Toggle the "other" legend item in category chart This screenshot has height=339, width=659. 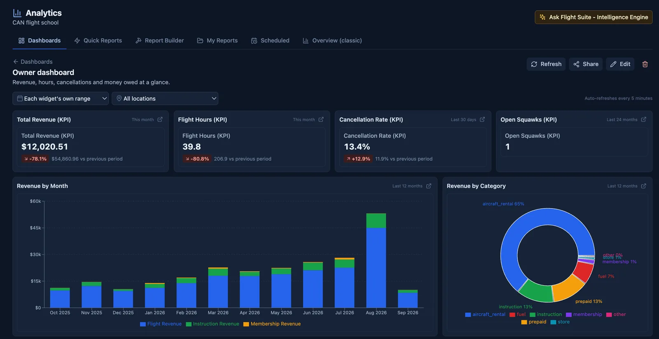click(616, 314)
